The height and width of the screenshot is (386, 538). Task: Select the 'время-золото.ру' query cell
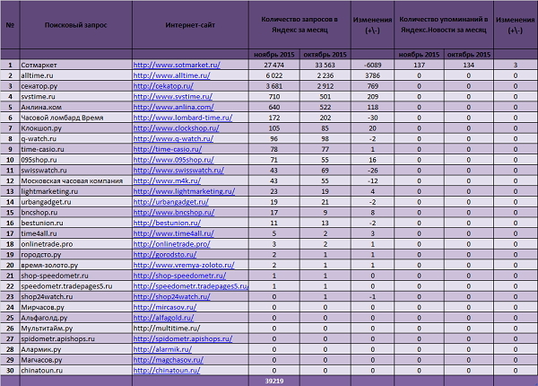76,265
